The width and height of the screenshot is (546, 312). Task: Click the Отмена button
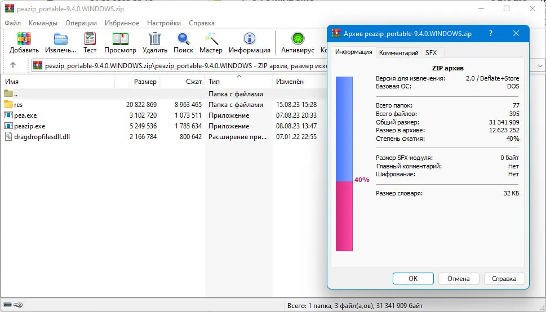tap(459, 279)
